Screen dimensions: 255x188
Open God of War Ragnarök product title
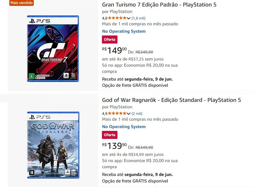(171, 100)
